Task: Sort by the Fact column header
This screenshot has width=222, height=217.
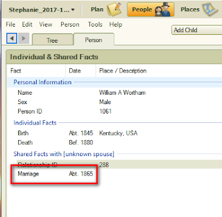Action: click(36, 71)
